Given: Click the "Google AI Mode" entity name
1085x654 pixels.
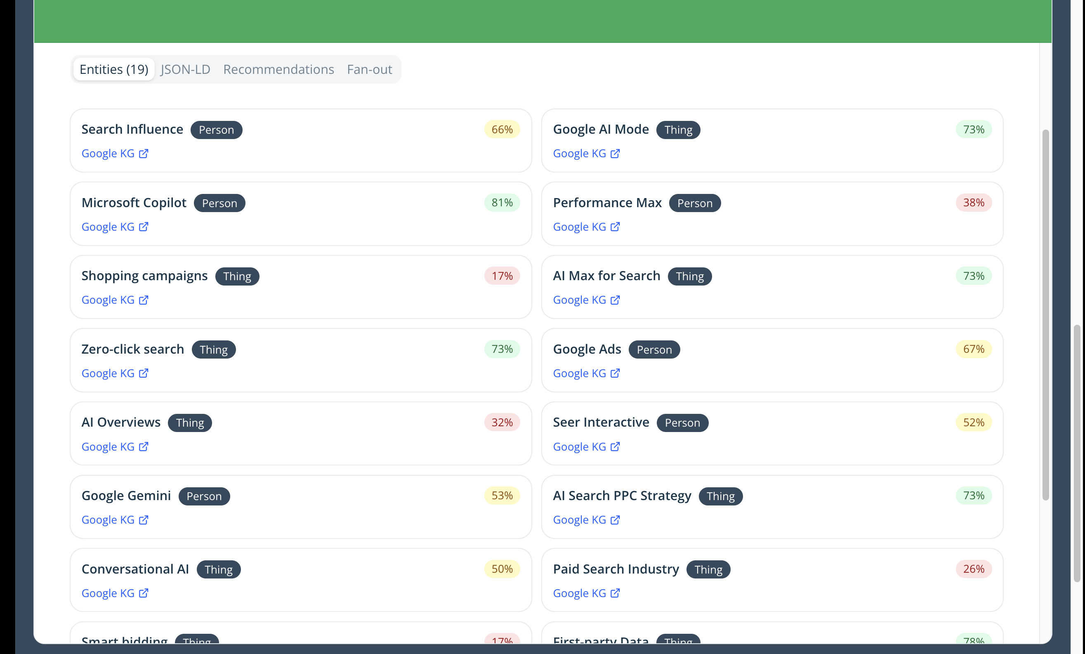Looking at the screenshot, I should point(601,129).
